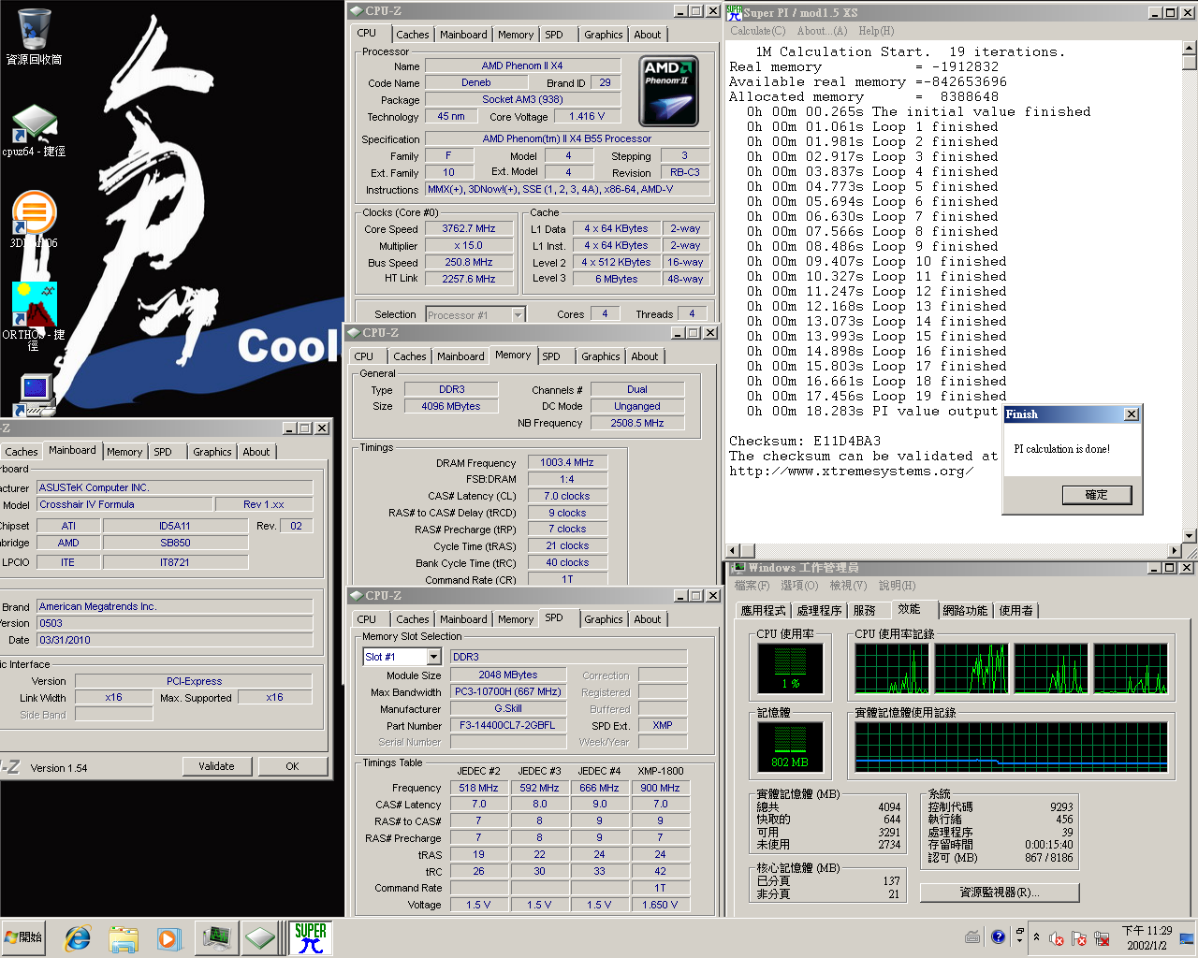Click the Validate button in CPU-Z
1198x958 pixels.
pos(216,766)
